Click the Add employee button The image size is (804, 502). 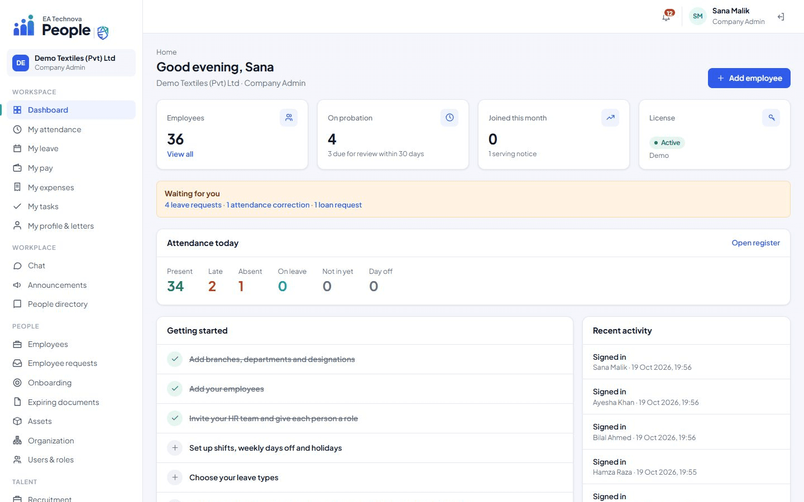tap(749, 78)
